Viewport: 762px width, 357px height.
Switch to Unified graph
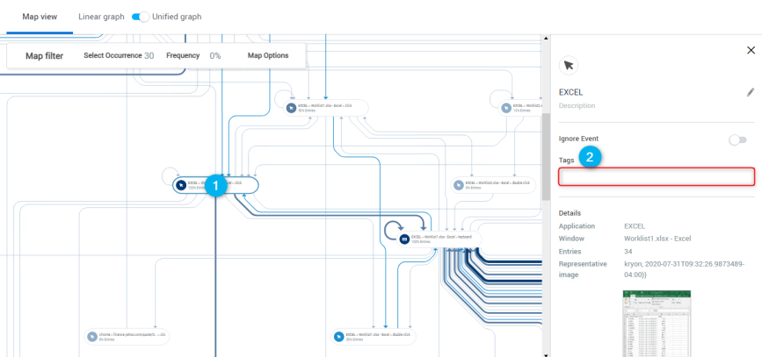[x=177, y=17]
